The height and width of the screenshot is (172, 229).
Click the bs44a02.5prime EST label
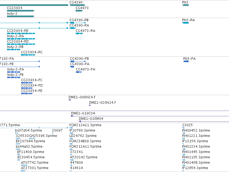click(29, 147)
